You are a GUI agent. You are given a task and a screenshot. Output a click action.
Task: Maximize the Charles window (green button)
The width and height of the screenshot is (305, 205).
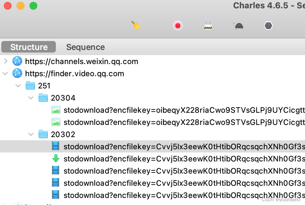(x=33, y=6)
